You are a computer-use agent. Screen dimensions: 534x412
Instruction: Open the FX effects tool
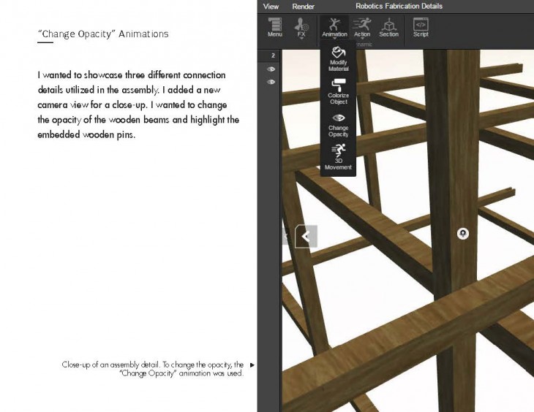click(x=301, y=26)
